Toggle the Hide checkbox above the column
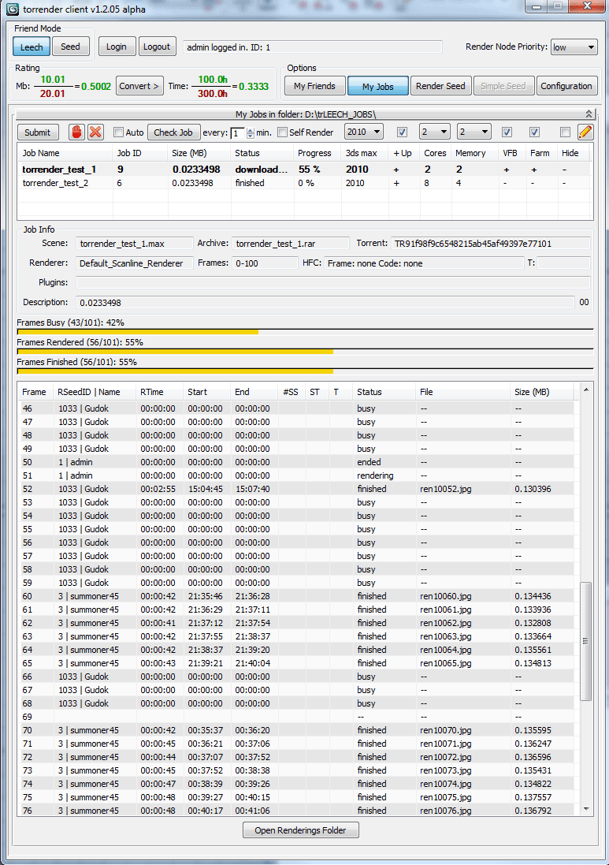 [x=565, y=132]
